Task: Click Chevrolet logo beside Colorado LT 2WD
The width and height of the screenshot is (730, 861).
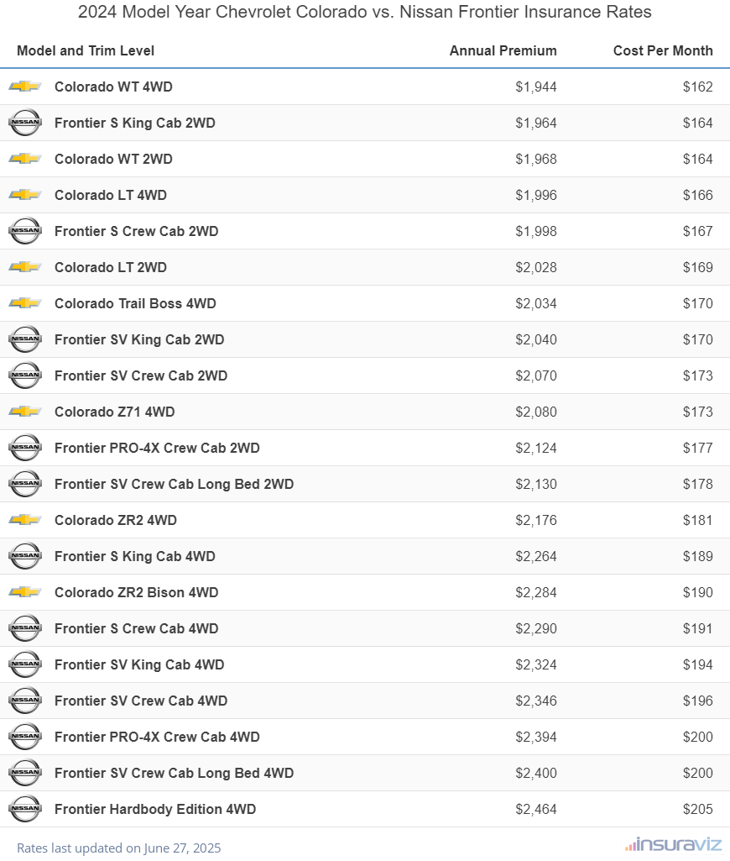Action: [x=25, y=267]
